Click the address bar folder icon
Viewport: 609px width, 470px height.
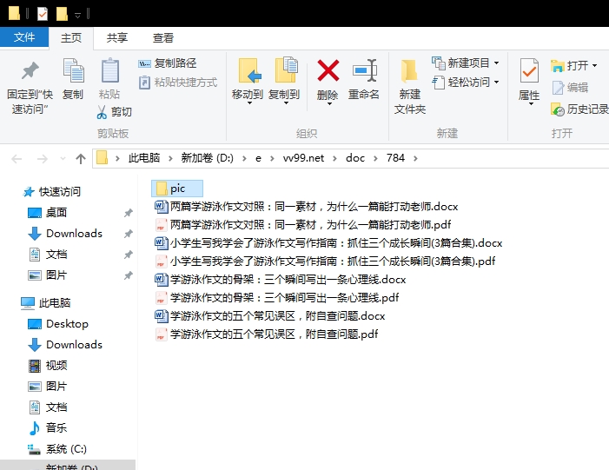(102, 158)
